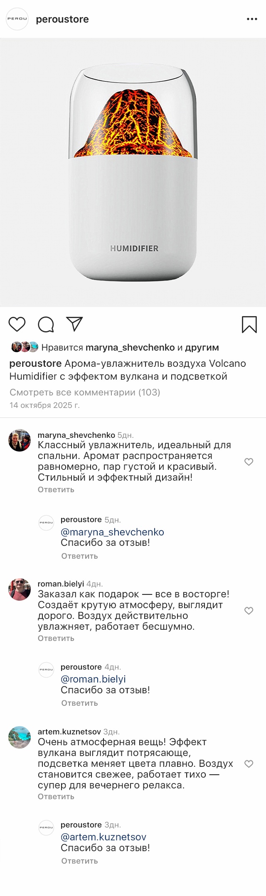Open comments via speech bubble icon
Viewport: 266px width, 896px height.
(46, 324)
